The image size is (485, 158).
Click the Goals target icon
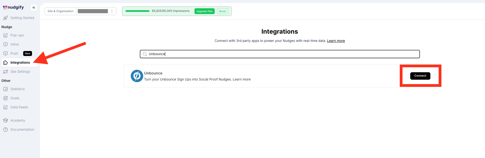pyautogui.click(x=6, y=98)
